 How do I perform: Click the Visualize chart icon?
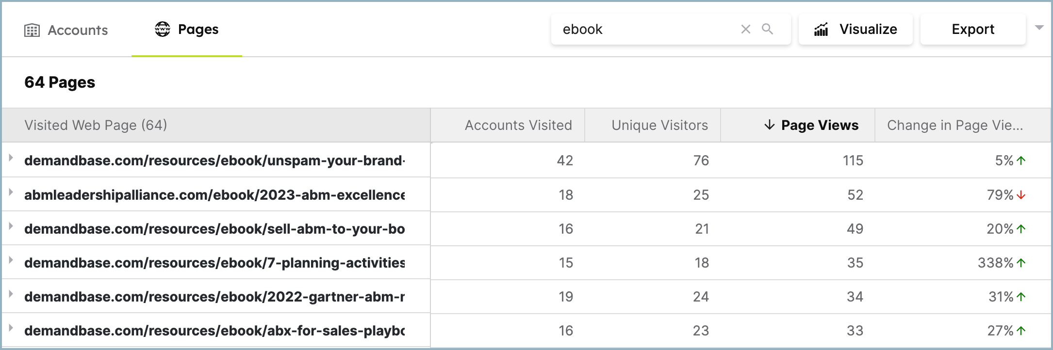[821, 29]
